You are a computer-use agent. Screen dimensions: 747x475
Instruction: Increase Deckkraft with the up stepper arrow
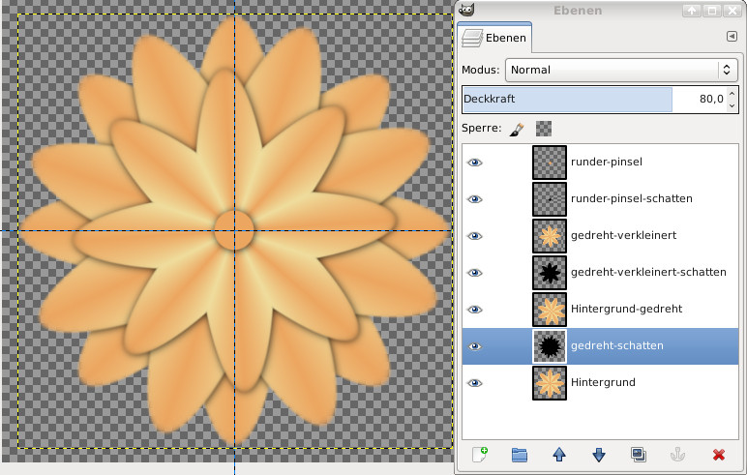click(732, 94)
